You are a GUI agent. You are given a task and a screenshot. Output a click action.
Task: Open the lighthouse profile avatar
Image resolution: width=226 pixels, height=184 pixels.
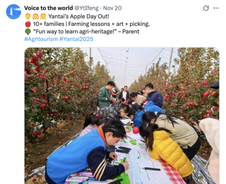point(13,12)
